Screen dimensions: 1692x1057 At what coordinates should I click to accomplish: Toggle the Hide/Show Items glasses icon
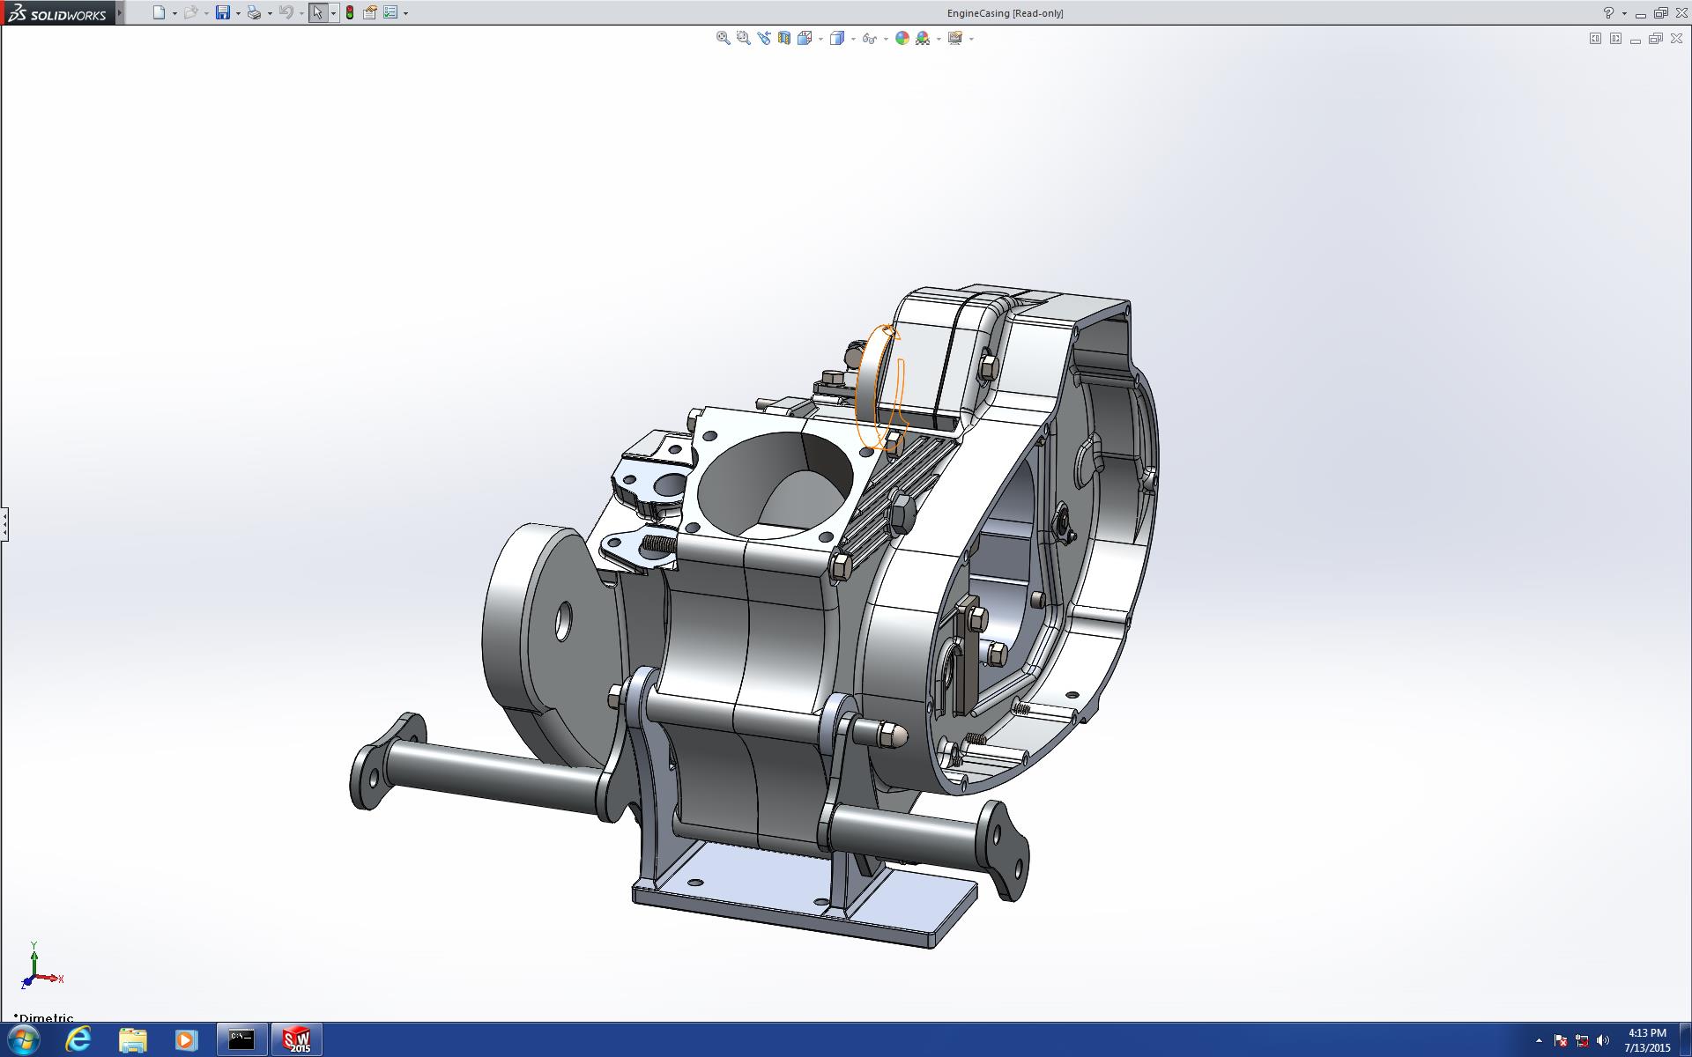[869, 38]
